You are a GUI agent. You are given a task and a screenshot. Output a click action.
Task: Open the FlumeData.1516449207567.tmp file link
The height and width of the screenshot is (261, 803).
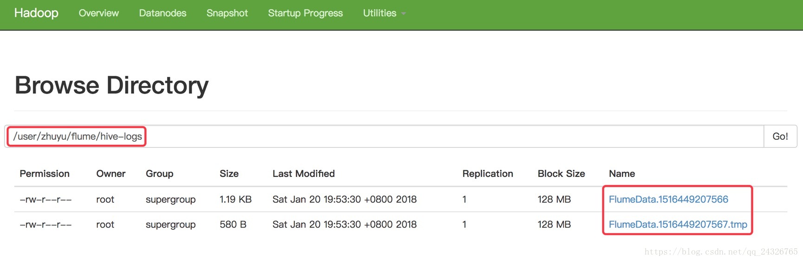678,225
